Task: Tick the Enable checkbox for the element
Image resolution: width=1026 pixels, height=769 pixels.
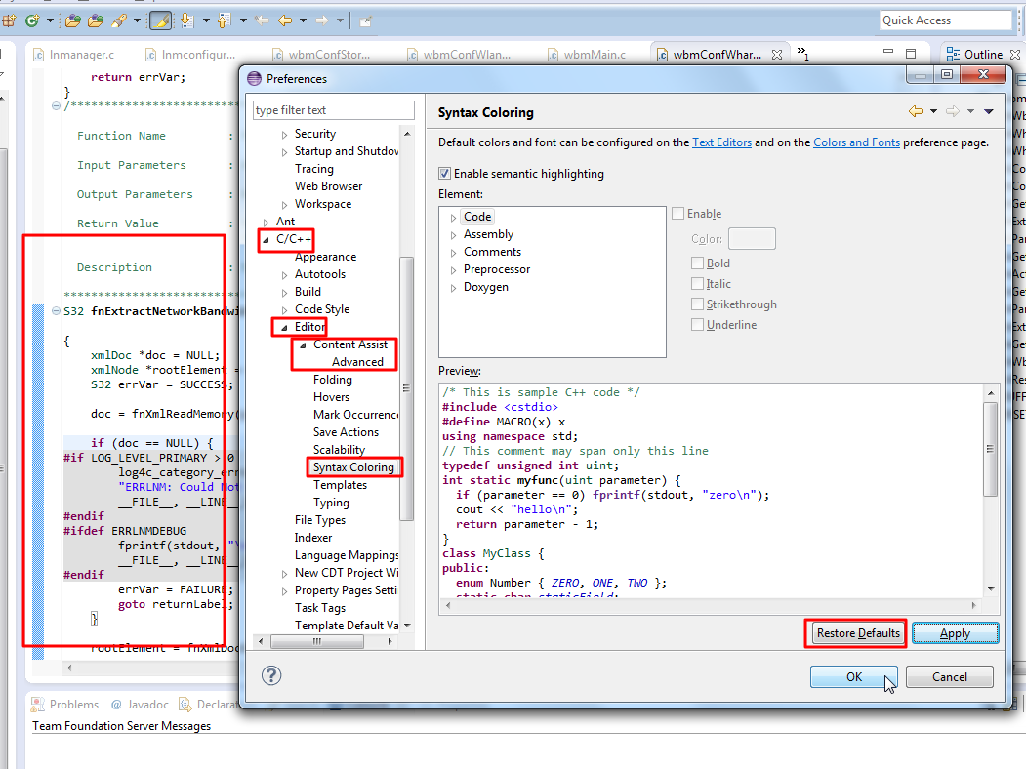Action: click(x=677, y=213)
